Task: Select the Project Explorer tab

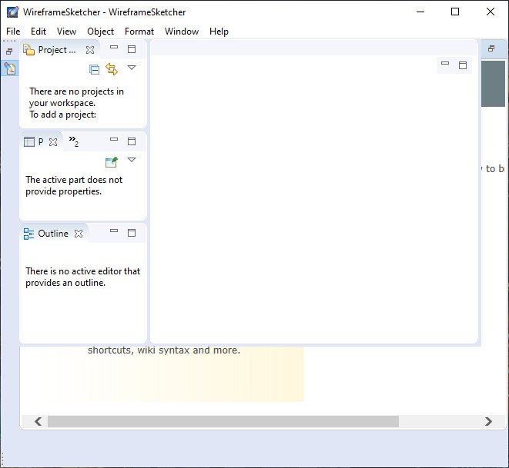Action: pyautogui.click(x=51, y=50)
